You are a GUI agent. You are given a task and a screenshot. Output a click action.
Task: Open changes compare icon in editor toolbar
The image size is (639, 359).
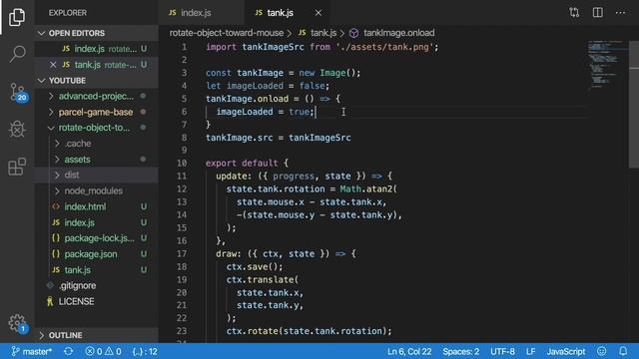pyautogui.click(x=575, y=13)
